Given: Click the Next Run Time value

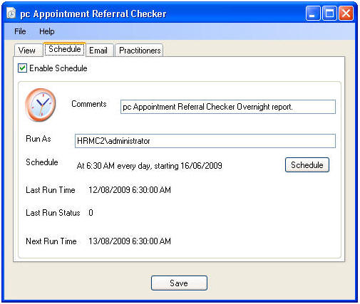Looking at the screenshot, I should coord(130,241).
